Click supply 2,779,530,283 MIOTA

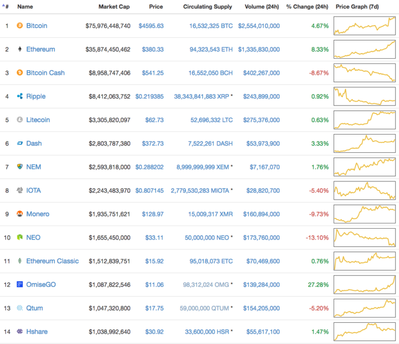pos(199,191)
